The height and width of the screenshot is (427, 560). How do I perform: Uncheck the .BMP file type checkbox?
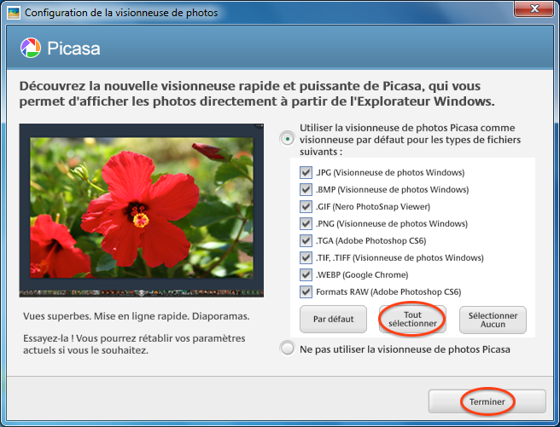pyautogui.click(x=306, y=189)
